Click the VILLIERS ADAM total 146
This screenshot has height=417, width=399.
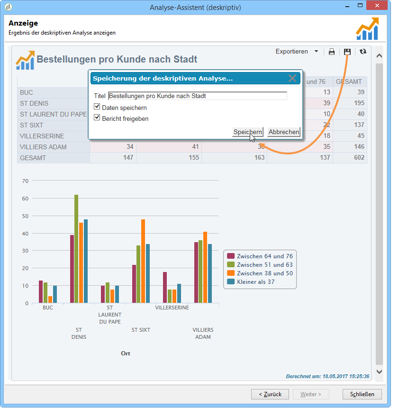pyautogui.click(x=359, y=146)
